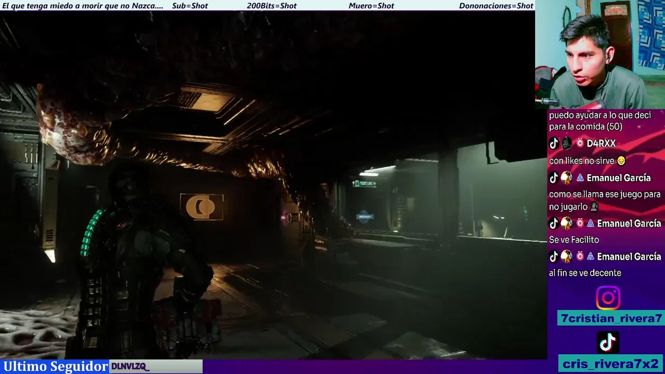This screenshot has height=374, width=665.
Task: Click triangle badge above 'Se ve Facilito'
Action: 590,224
